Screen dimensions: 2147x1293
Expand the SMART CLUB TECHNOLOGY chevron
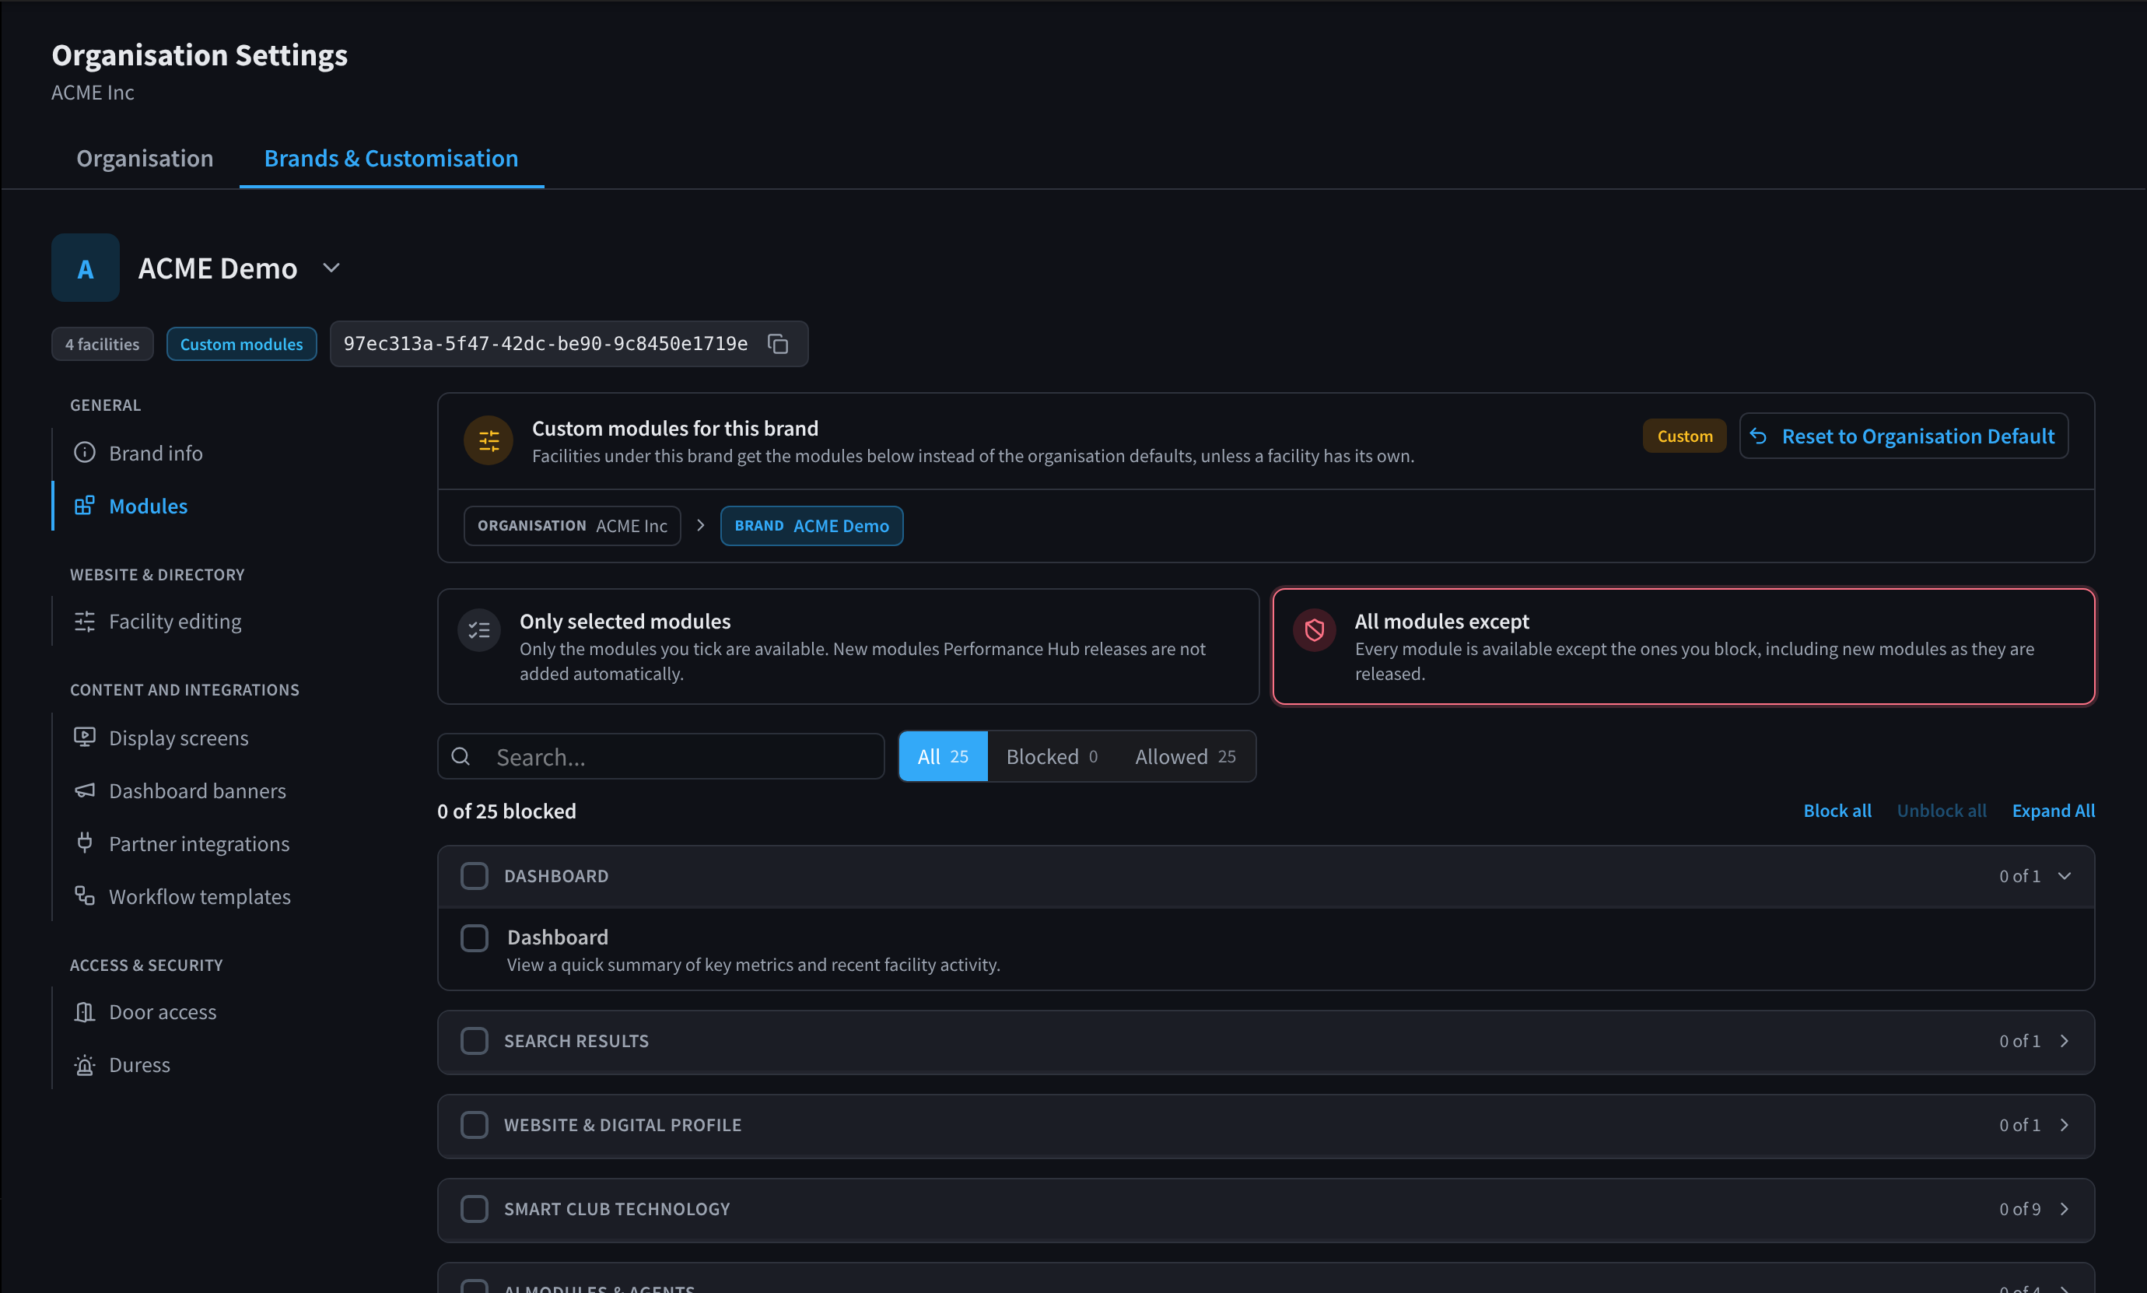coord(2065,1209)
